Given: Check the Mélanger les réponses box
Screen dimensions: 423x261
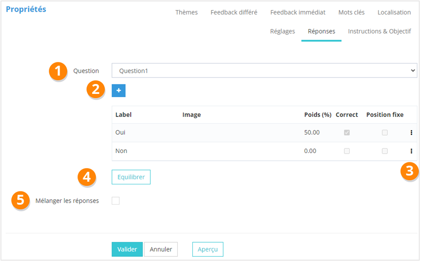Looking at the screenshot, I should point(116,201).
